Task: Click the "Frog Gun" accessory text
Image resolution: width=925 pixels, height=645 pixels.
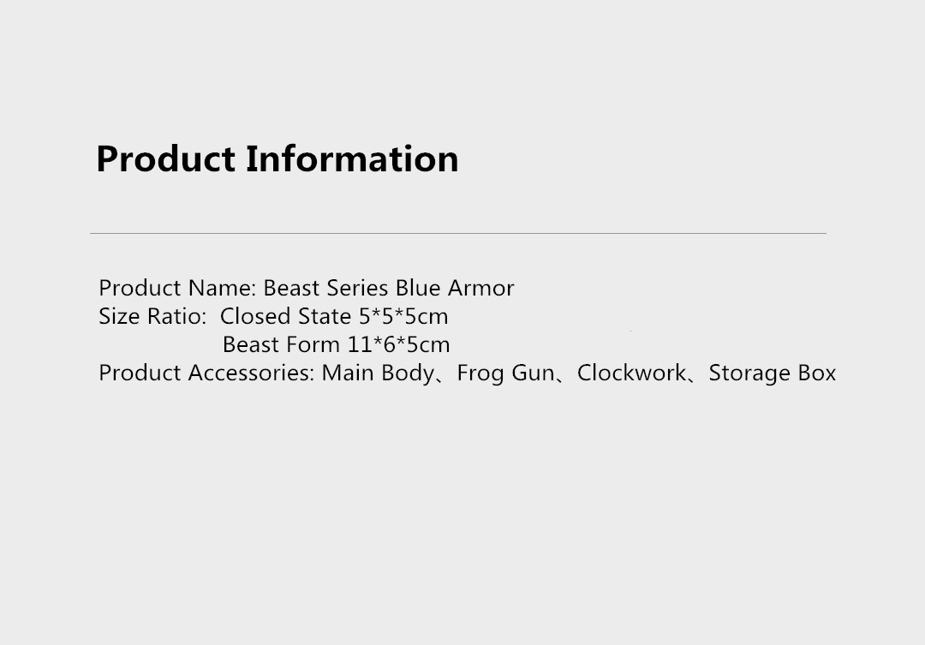Action: tap(505, 373)
